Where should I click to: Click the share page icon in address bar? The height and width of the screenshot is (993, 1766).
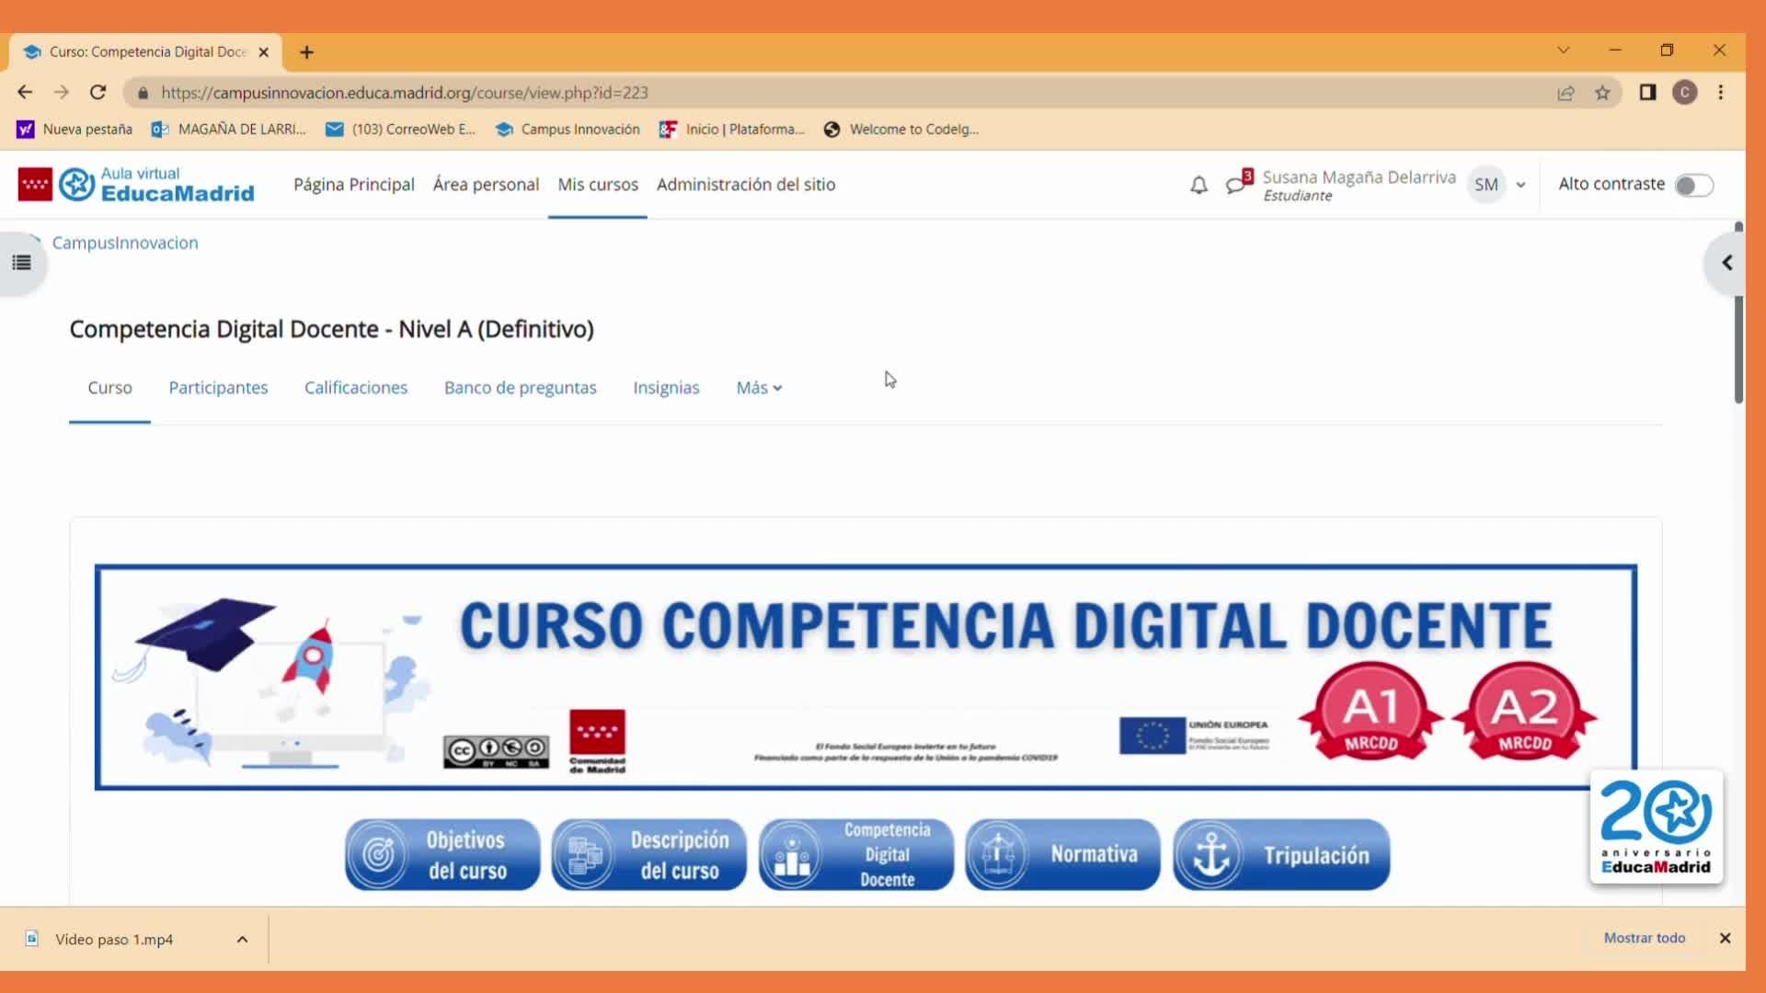1565,93
